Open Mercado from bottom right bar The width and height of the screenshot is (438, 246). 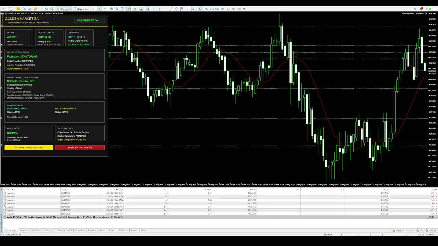click(x=398, y=231)
